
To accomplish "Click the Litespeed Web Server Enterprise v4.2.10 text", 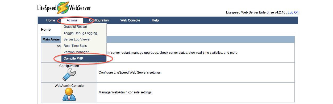I will (256, 12).
